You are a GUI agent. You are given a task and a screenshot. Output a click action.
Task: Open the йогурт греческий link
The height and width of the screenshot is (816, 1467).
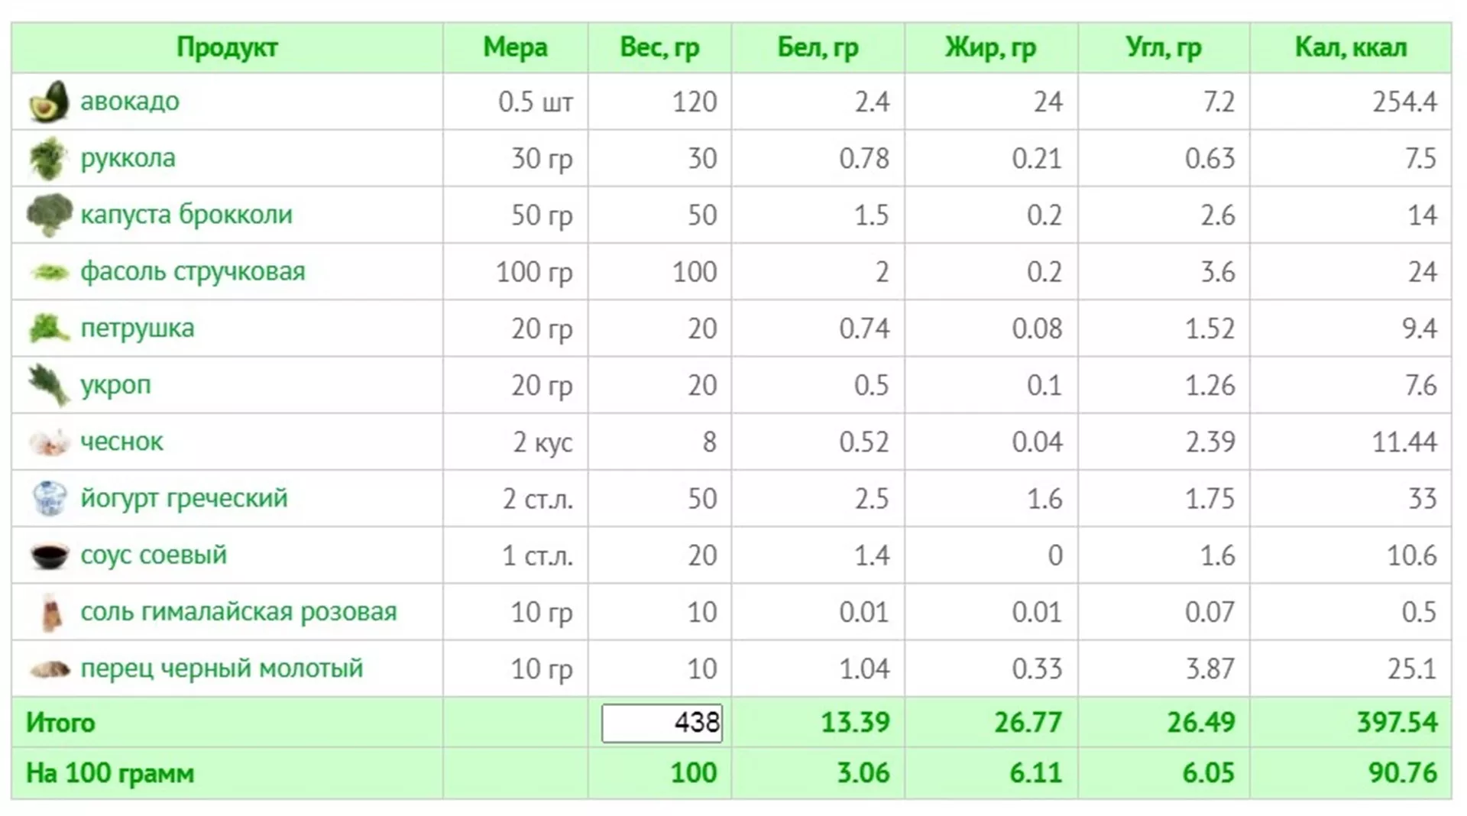tap(184, 498)
